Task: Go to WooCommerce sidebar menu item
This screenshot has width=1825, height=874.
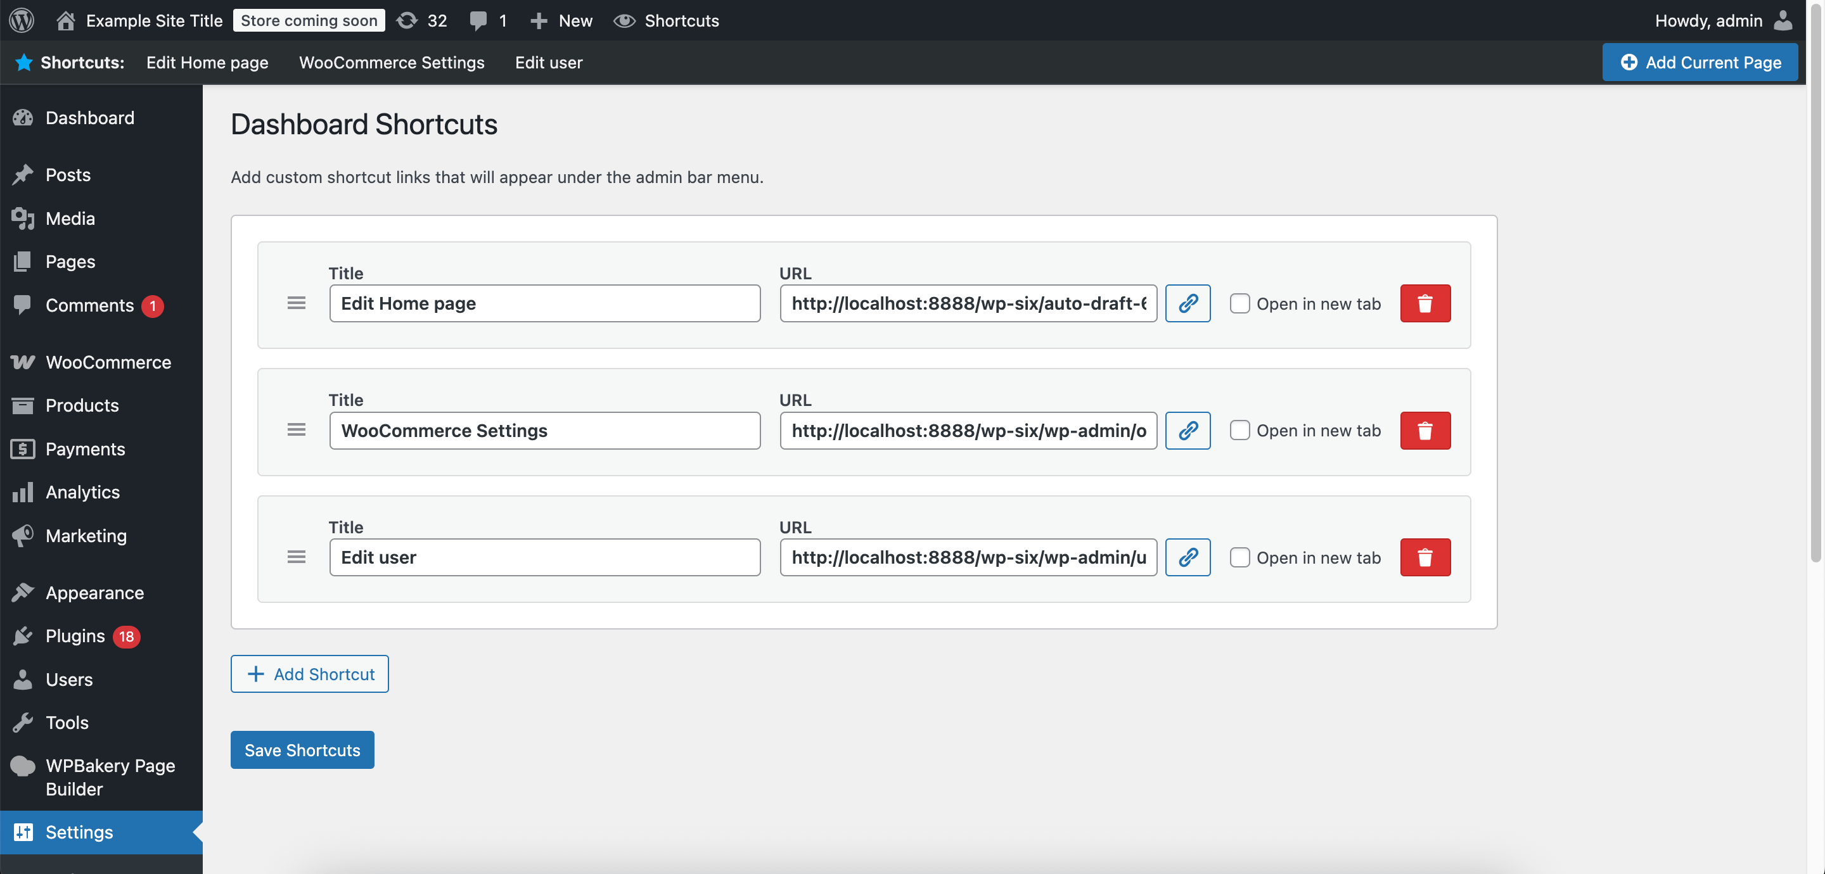Action: click(108, 362)
